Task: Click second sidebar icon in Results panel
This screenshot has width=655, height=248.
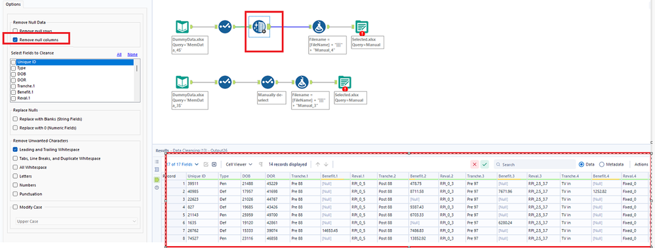Action: point(157,169)
